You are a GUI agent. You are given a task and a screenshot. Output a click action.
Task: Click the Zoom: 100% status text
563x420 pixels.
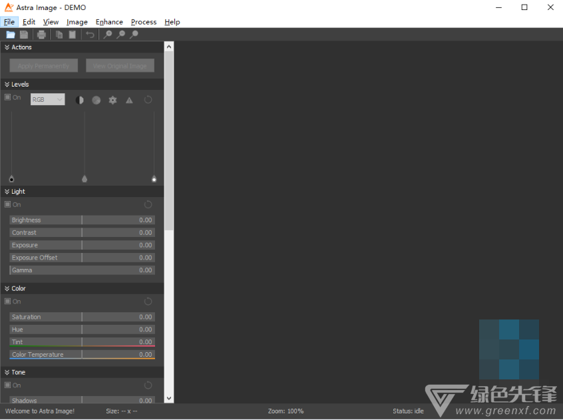click(x=285, y=411)
